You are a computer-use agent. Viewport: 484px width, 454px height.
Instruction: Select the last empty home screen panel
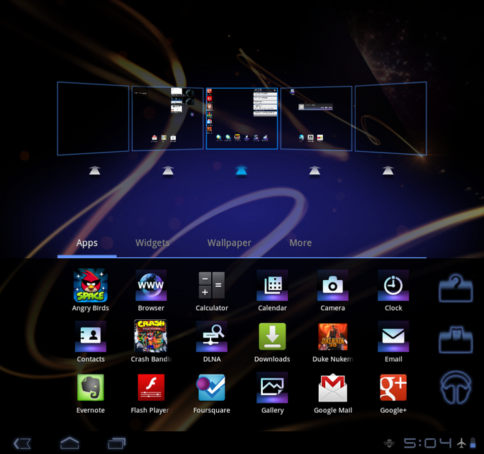point(390,118)
